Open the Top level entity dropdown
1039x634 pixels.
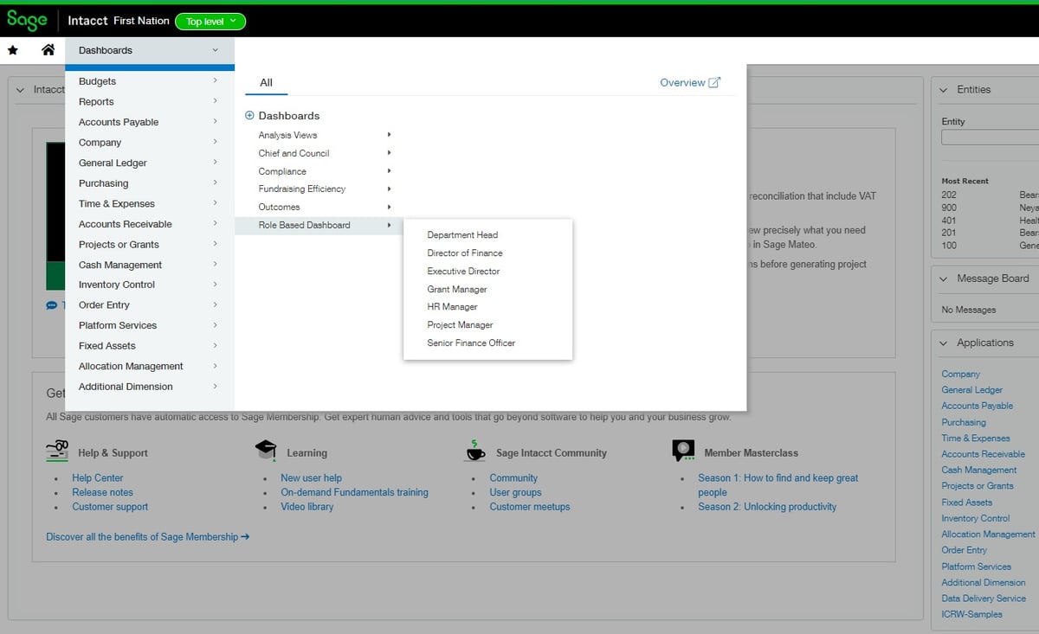point(210,22)
